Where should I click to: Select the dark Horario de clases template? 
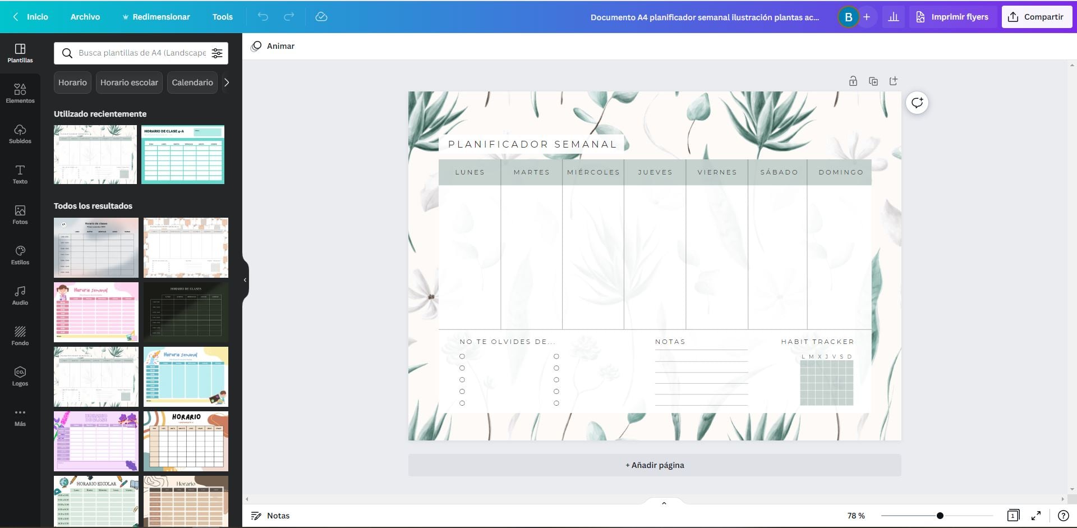[186, 312]
